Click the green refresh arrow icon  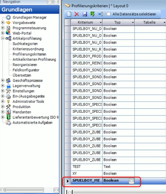[92, 14]
